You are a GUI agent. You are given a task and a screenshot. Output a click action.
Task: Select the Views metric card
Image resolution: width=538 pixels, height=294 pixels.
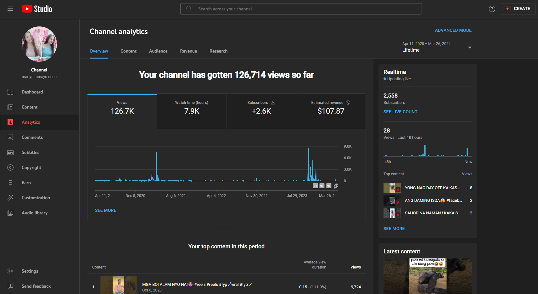[x=122, y=111]
